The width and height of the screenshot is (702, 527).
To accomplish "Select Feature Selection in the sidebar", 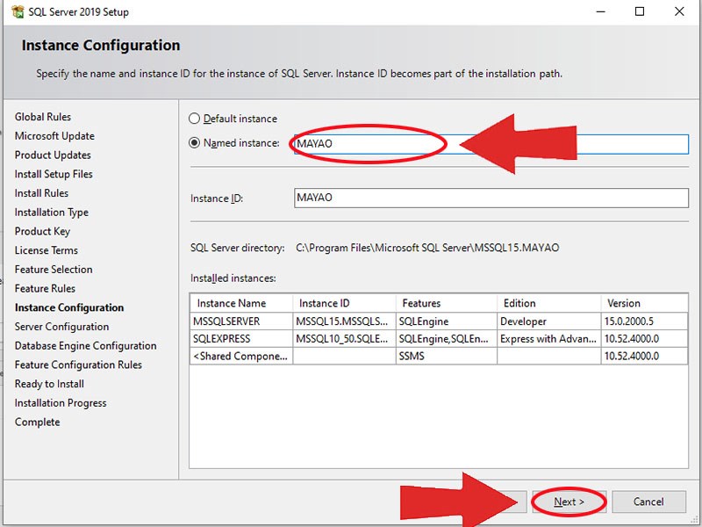I will click(53, 270).
